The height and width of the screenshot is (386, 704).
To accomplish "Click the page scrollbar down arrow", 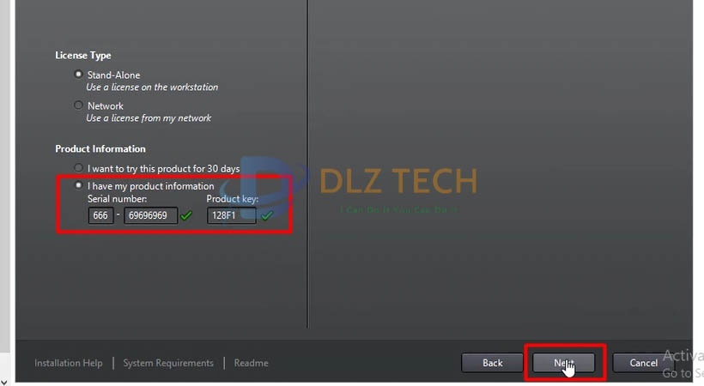I will [x=4, y=382].
